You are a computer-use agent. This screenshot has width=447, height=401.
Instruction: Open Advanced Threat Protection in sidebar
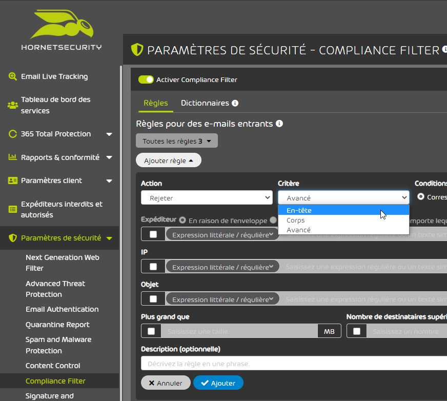click(x=55, y=289)
